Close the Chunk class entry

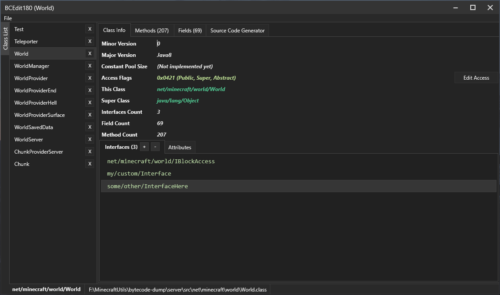pyautogui.click(x=90, y=164)
